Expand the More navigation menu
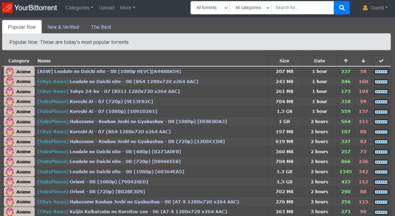Image resolution: width=395 pixels, height=216 pixels. (127, 8)
